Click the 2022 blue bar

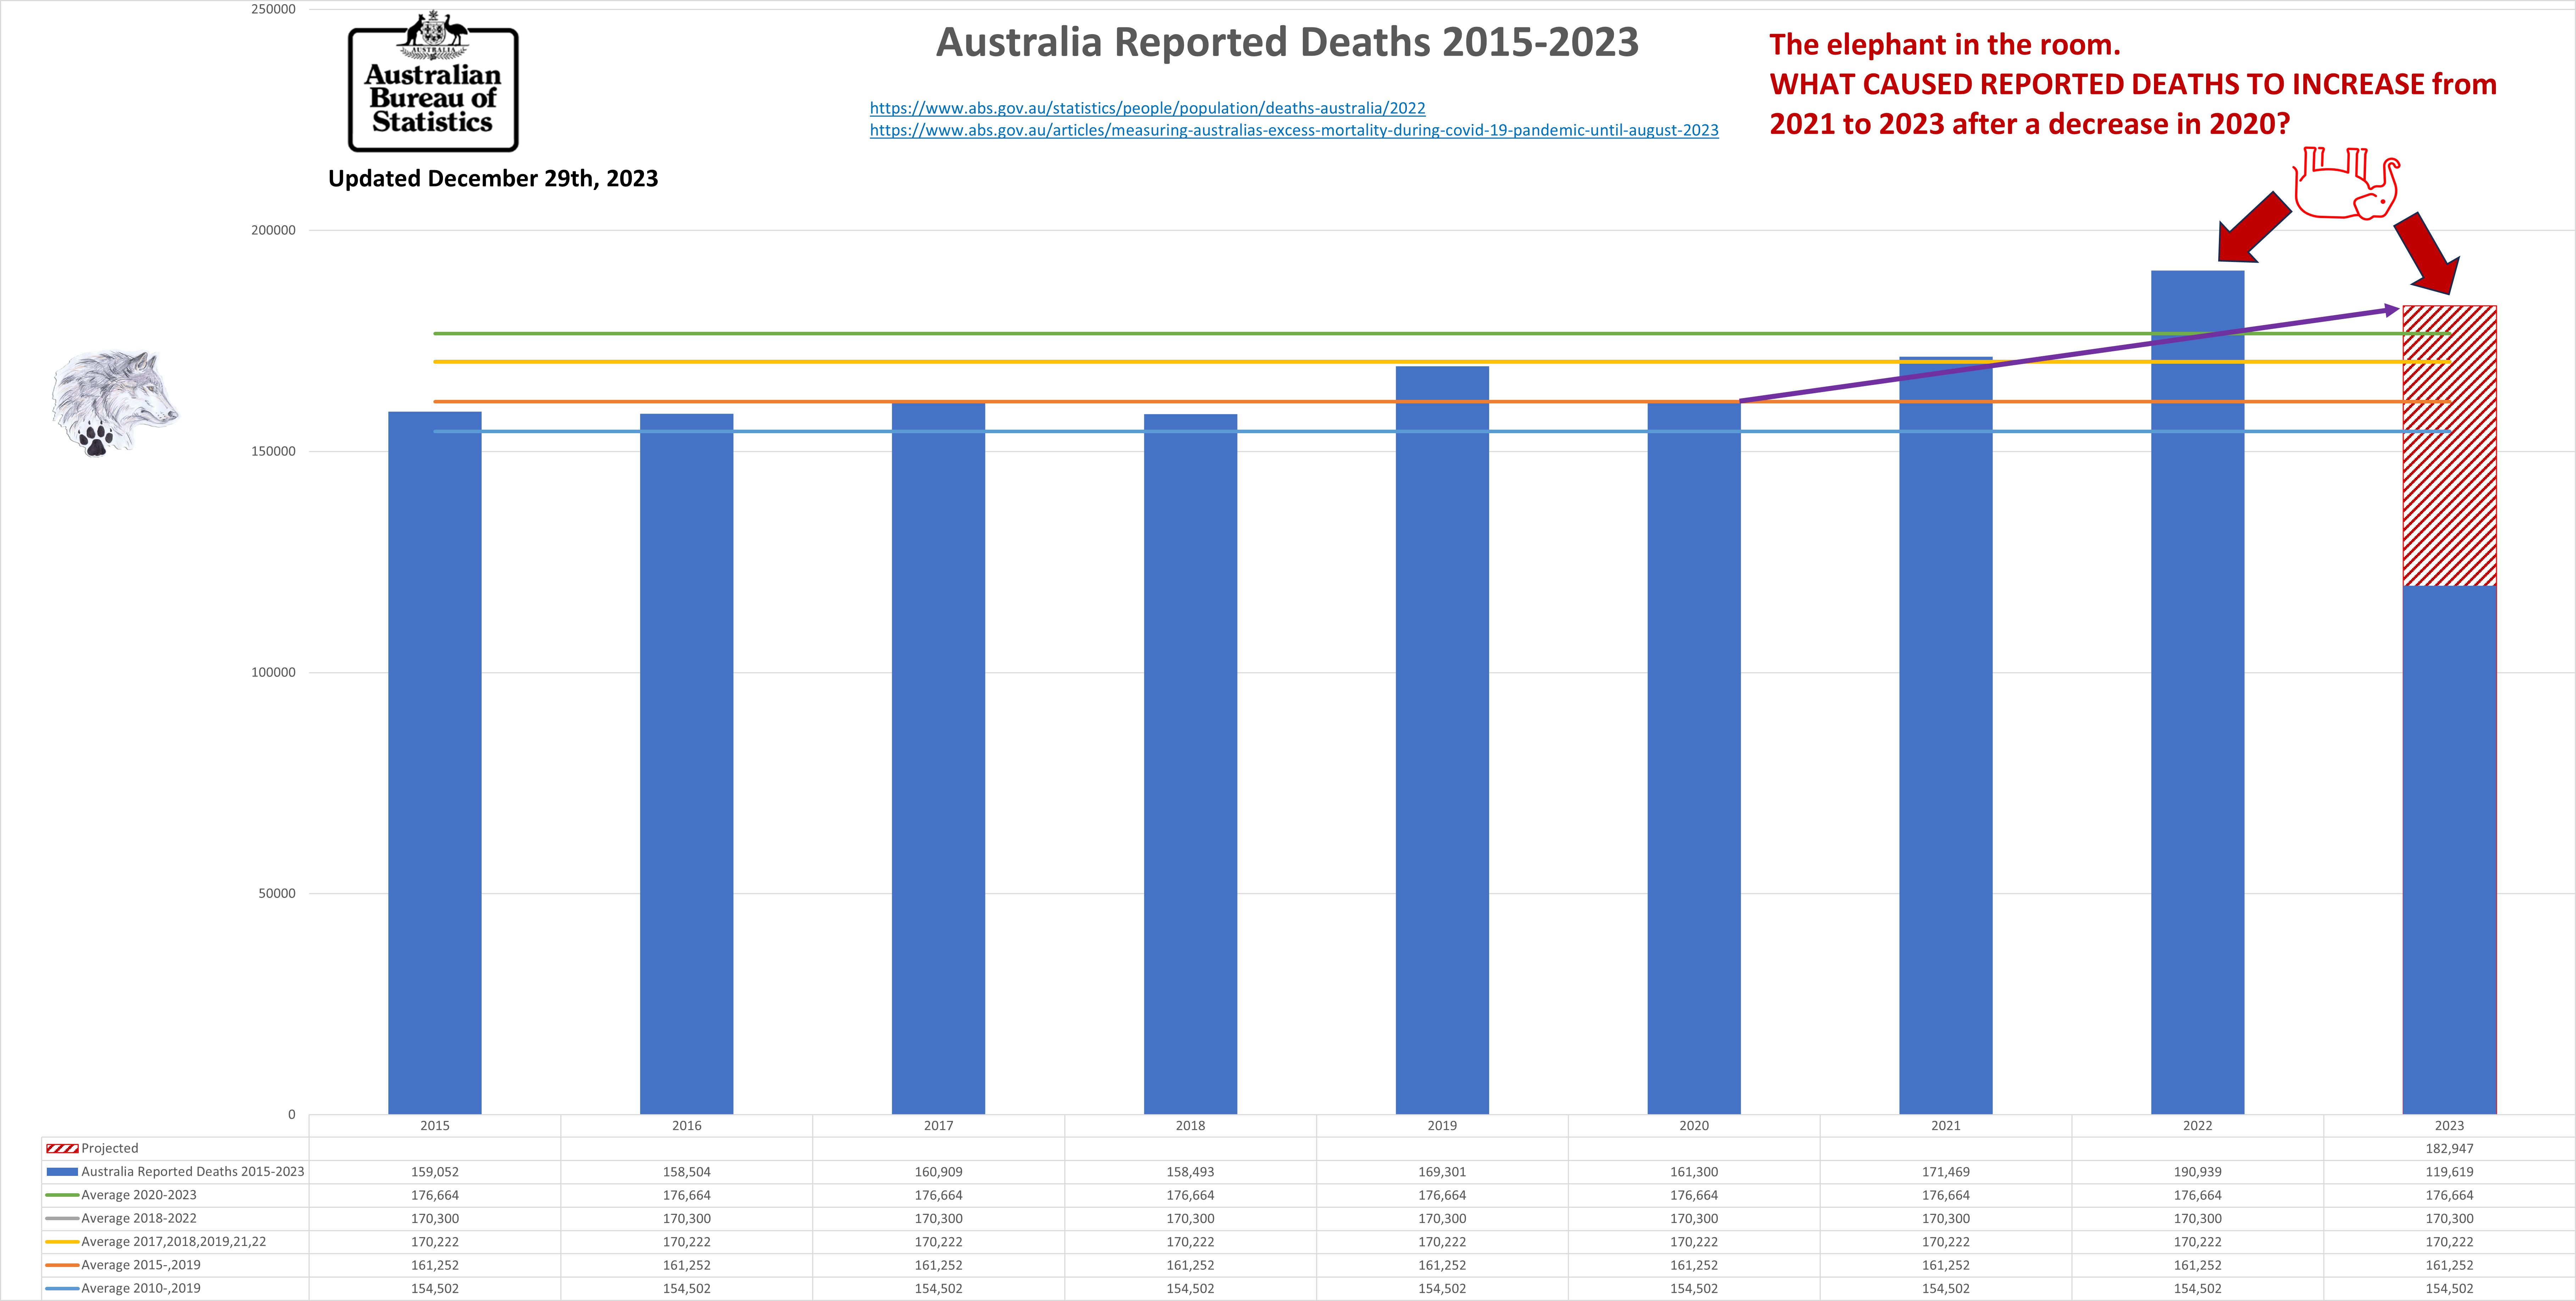[2198, 692]
